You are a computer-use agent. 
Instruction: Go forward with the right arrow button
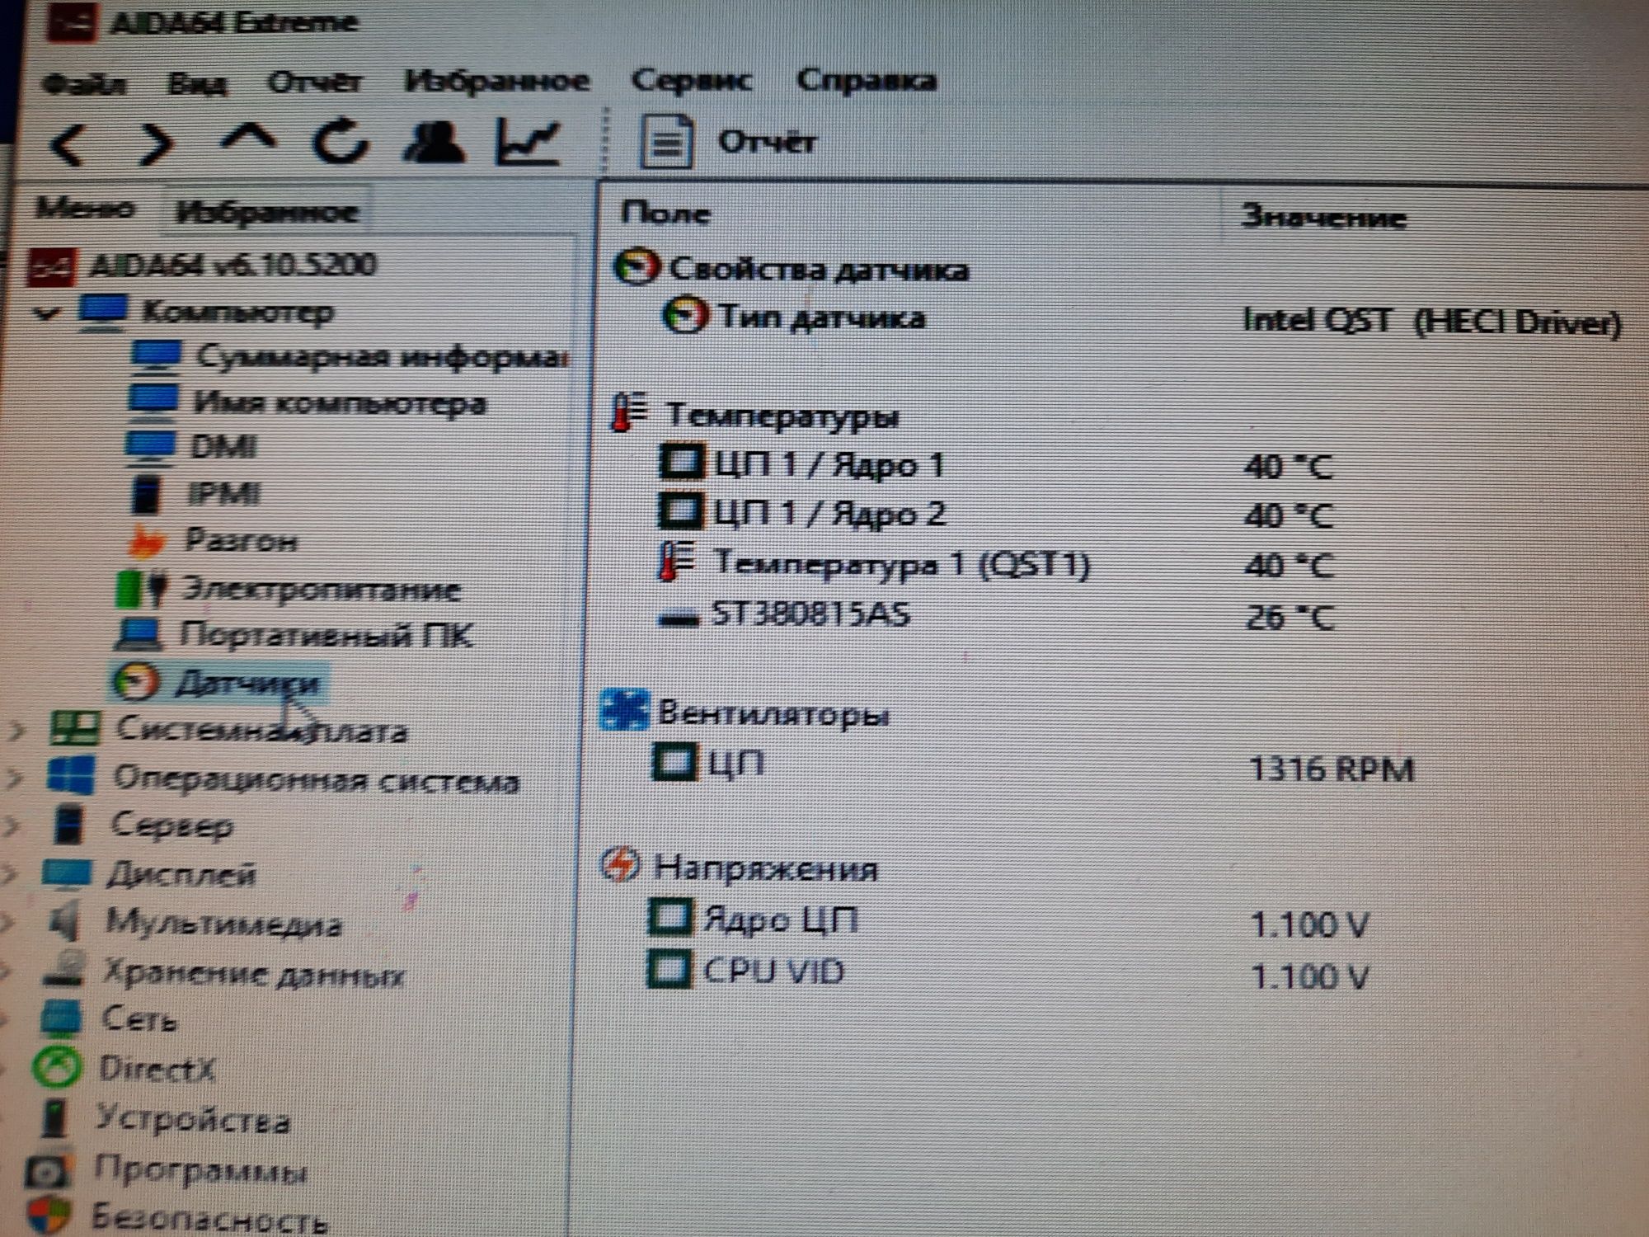[156, 146]
